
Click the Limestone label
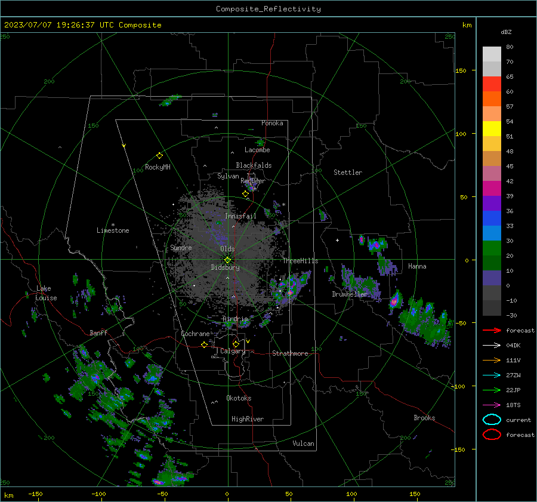pos(113,230)
